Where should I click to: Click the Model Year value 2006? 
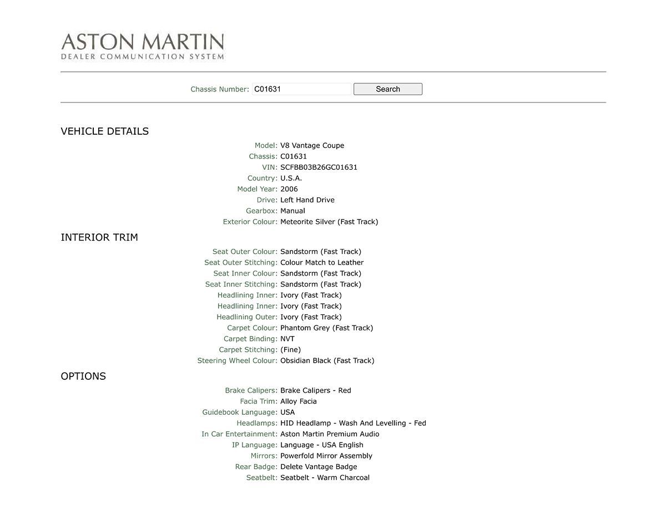[289, 189]
